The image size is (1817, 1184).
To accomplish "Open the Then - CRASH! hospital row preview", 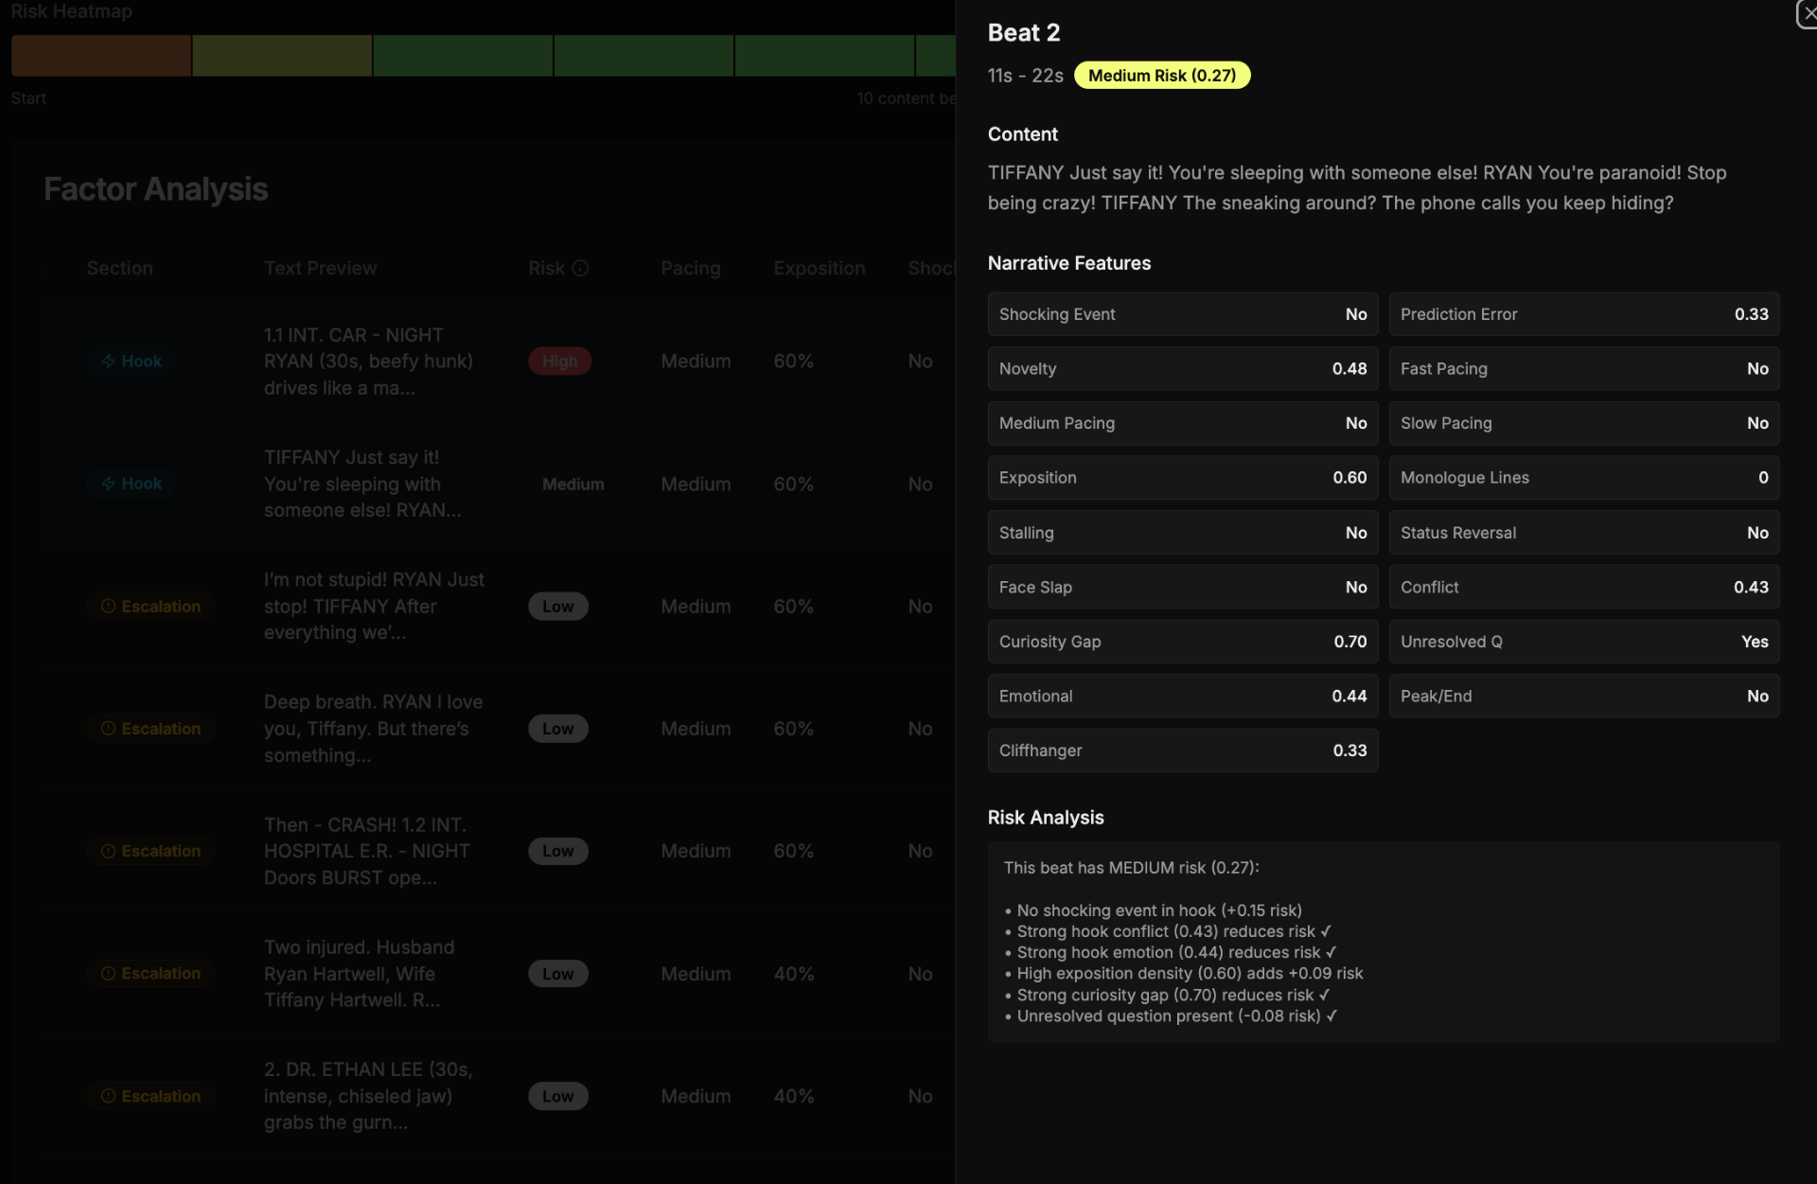I will coord(366,851).
